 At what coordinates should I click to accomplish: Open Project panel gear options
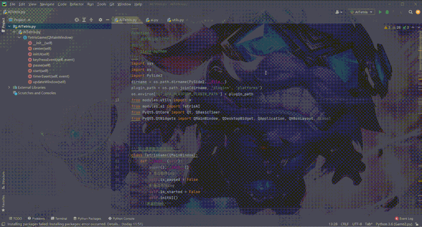pyautogui.click(x=101, y=20)
